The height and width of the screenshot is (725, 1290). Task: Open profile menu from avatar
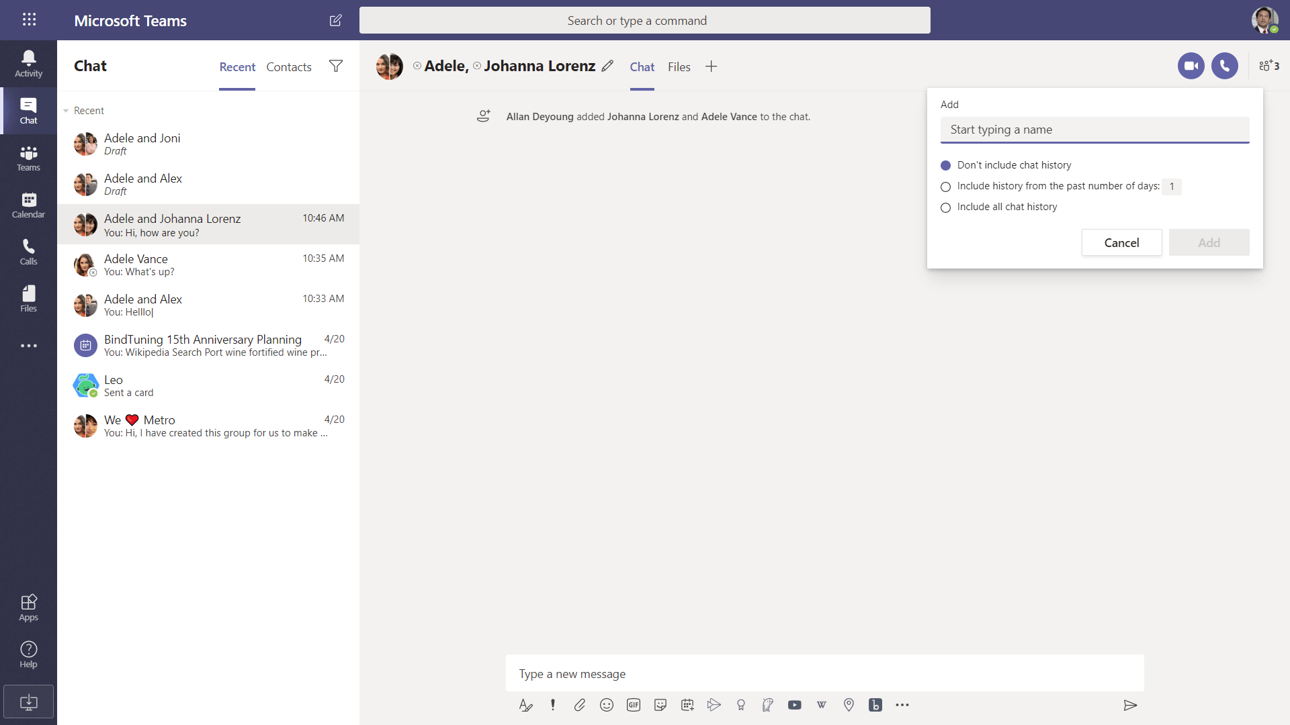click(x=1264, y=20)
